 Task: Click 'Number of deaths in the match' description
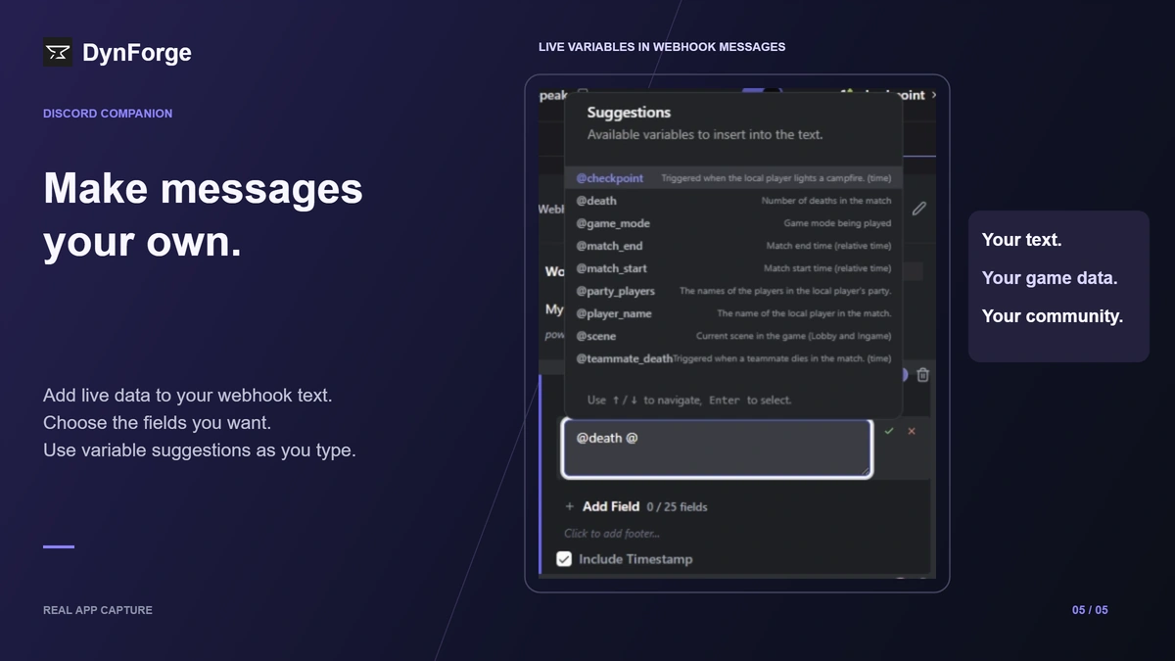[x=826, y=201]
